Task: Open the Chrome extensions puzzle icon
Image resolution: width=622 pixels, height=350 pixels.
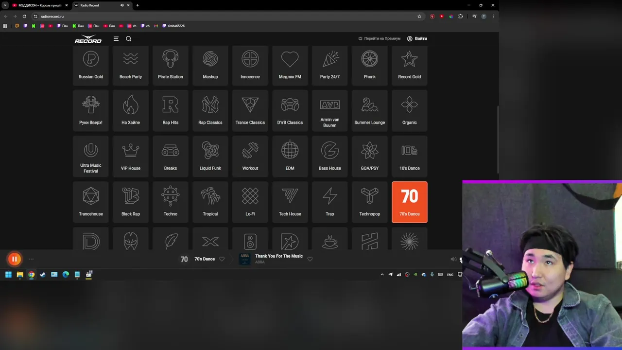Action: 461,16
